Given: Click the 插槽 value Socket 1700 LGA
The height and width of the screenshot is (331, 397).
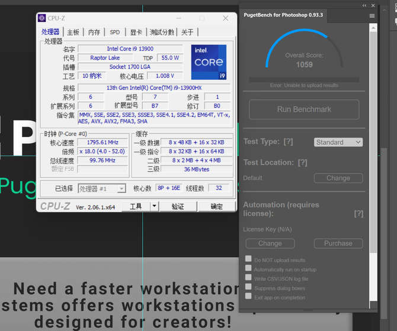Looking at the screenshot, I should point(130,67).
